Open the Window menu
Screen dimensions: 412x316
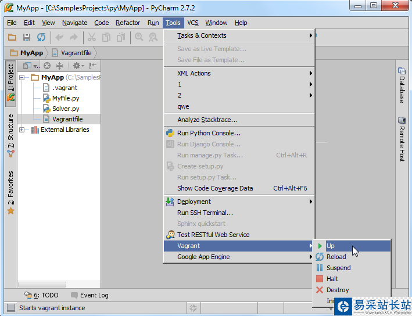coord(216,23)
